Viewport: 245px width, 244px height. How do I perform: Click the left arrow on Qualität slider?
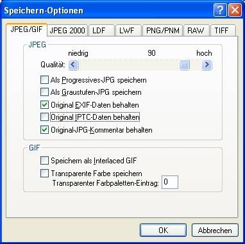[73, 65]
